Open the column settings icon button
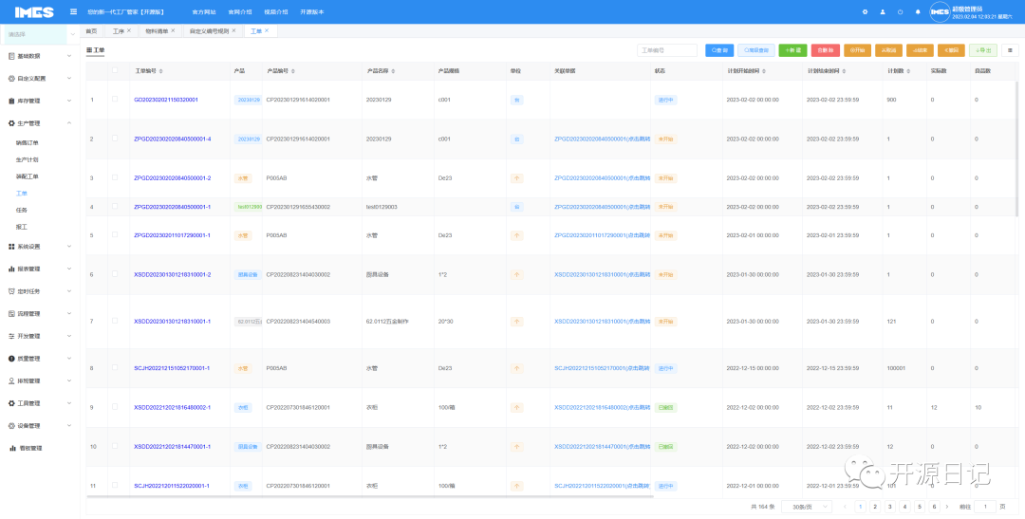The image size is (1025, 519). click(1010, 49)
